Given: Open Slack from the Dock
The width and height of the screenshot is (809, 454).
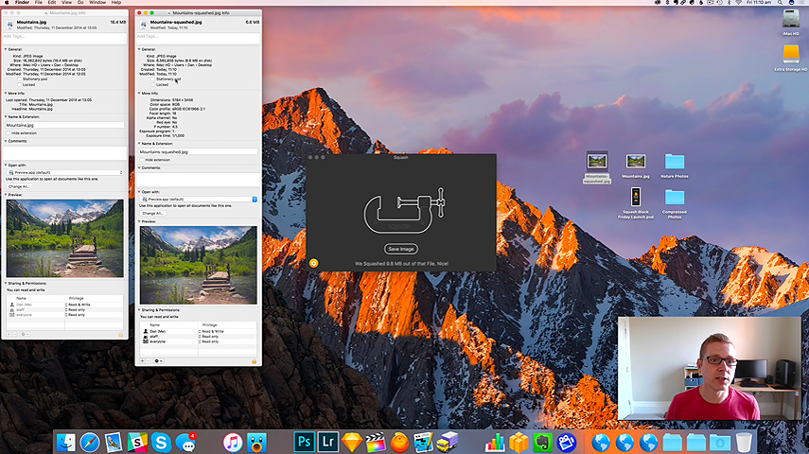Looking at the screenshot, I should [136, 443].
